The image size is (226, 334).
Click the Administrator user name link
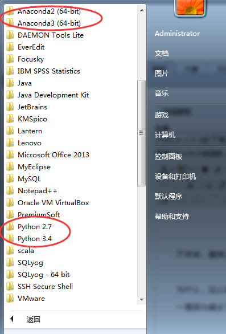[177, 34]
